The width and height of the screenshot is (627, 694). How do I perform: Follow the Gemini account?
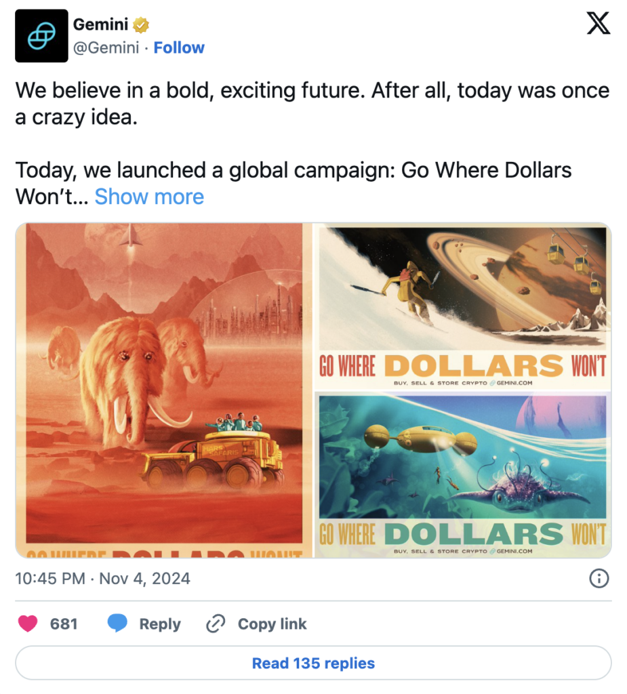(x=179, y=47)
